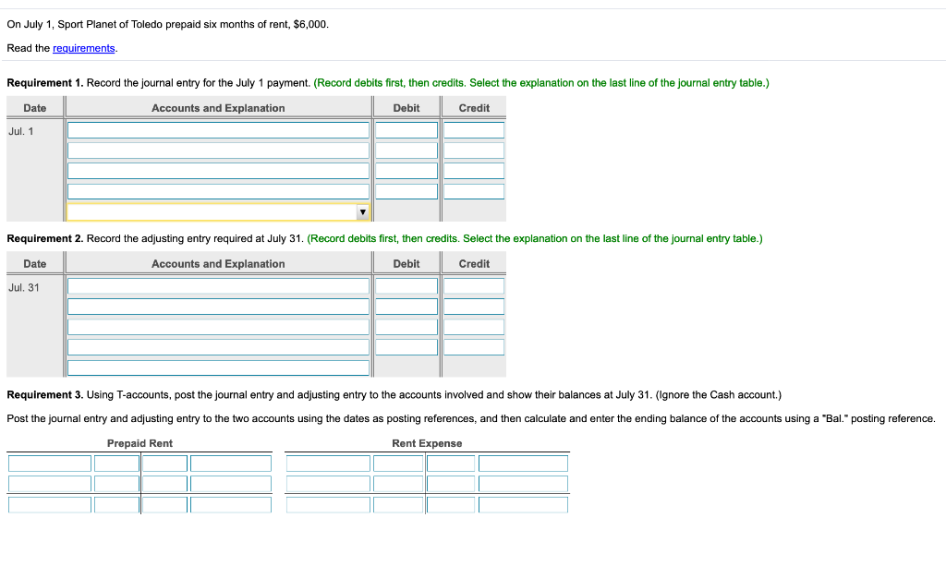946x566 pixels.
Task: Select the fourth debit field for Jul. 31
Action: (406, 347)
